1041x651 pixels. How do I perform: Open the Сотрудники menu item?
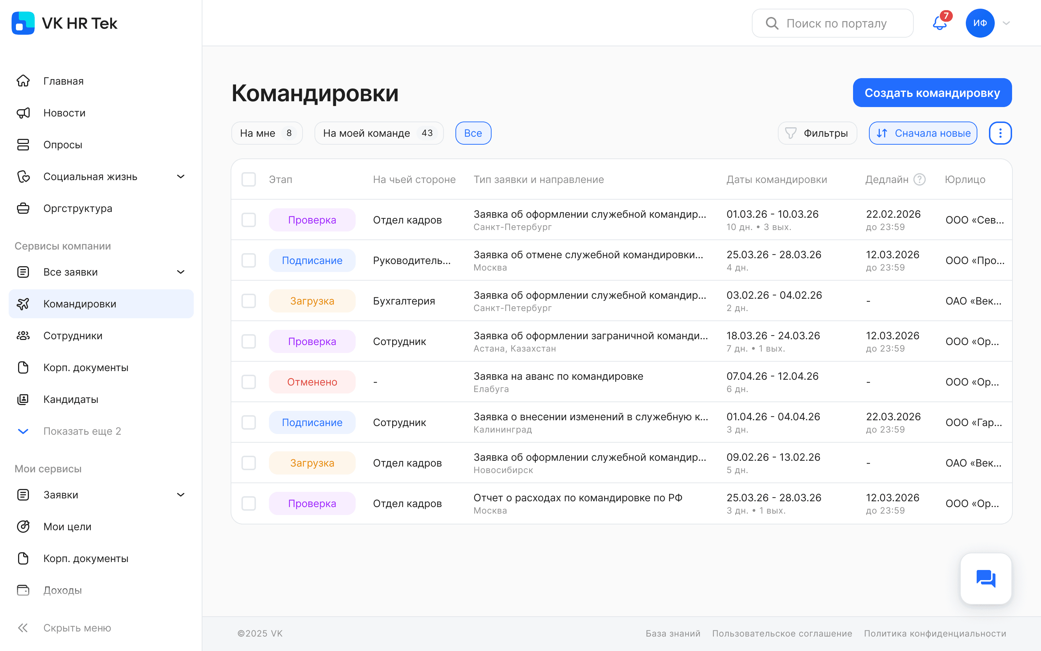[x=101, y=336]
